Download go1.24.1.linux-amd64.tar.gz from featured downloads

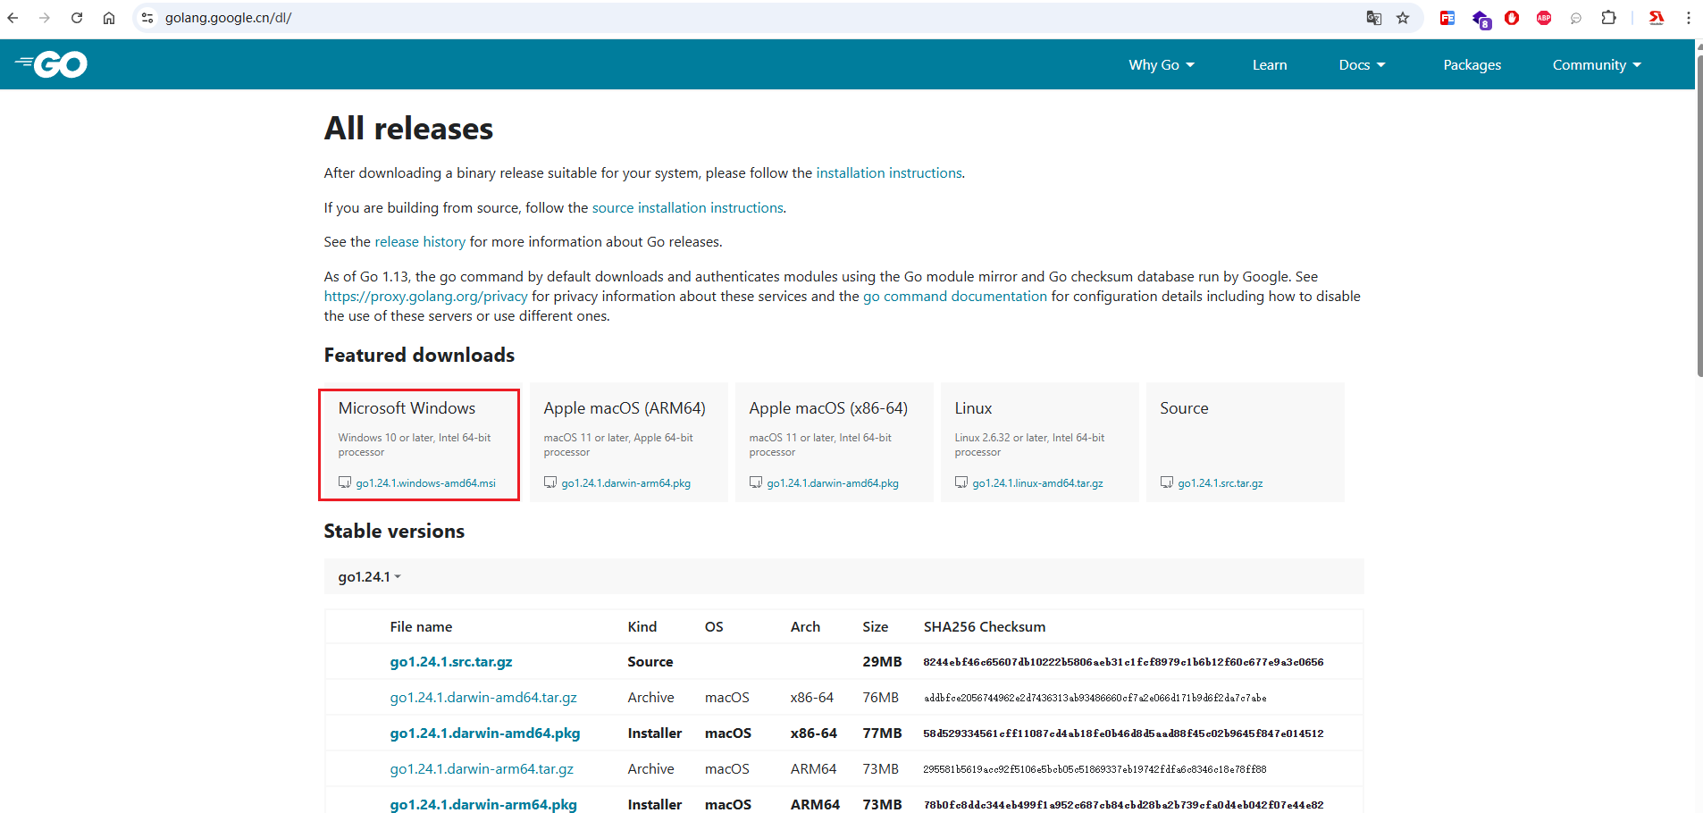(1038, 483)
